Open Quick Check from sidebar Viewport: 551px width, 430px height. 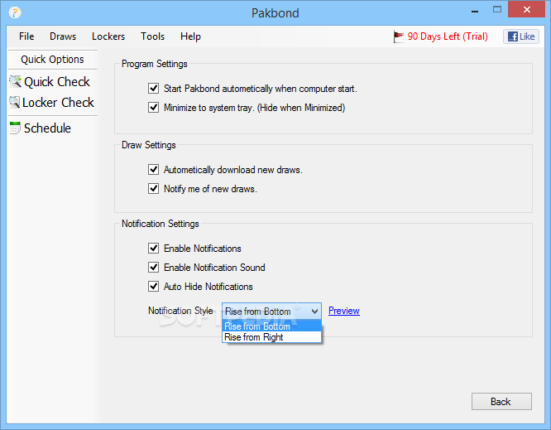pyautogui.click(x=56, y=82)
